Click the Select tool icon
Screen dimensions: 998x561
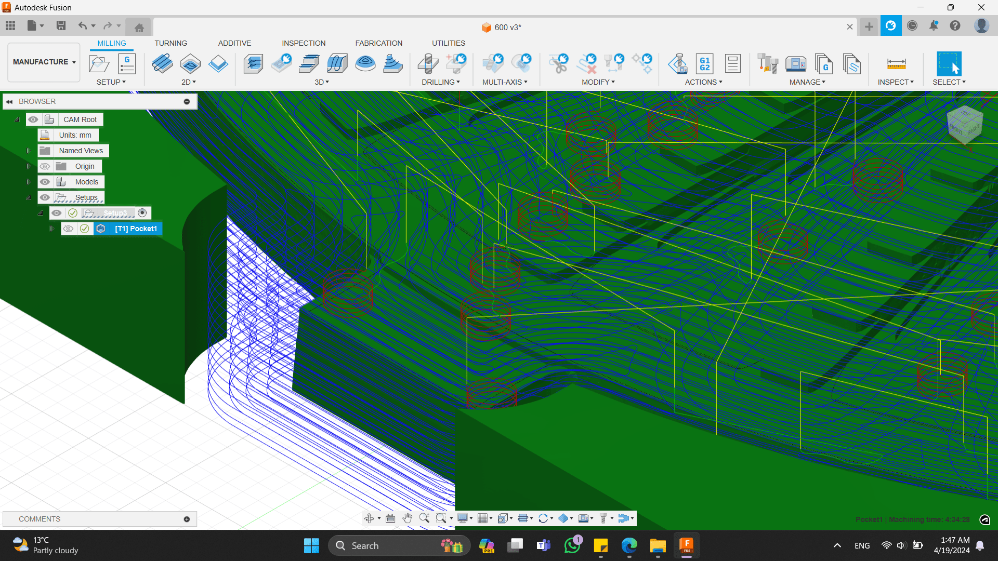tap(949, 64)
